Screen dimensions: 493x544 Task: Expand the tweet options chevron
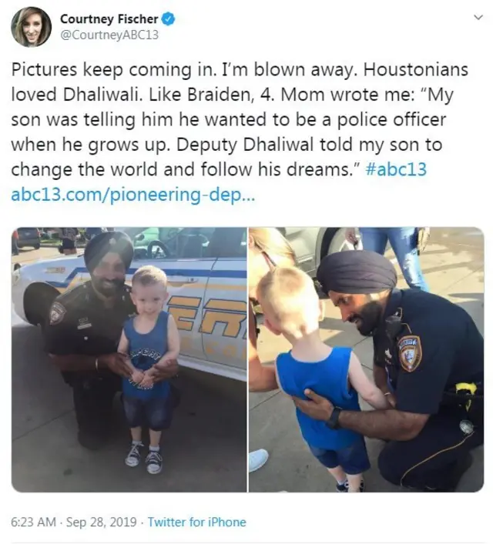coord(478,17)
